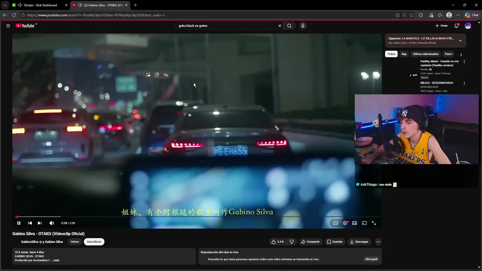Expand the description with ...más

pyautogui.click(x=55, y=260)
